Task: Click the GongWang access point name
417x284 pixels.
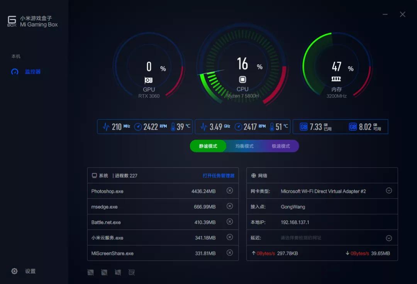Action: [x=293, y=207]
